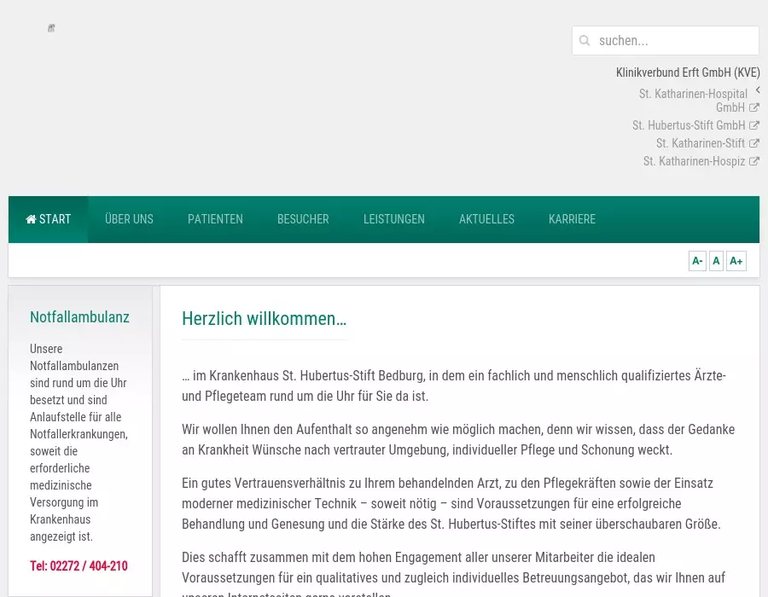768x597 pixels.
Task: Decrease font size with A- button
Action: click(x=697, y=261)
